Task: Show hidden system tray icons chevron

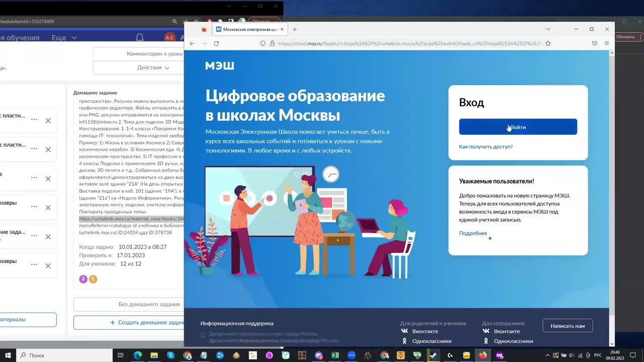Action: point(547,355)
